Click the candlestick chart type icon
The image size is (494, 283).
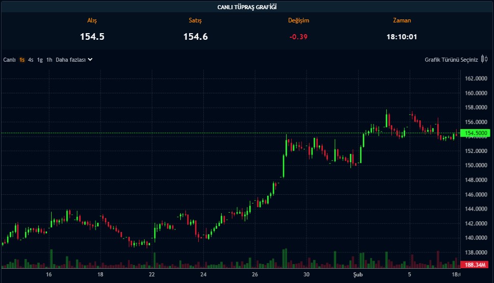(484, 59)
